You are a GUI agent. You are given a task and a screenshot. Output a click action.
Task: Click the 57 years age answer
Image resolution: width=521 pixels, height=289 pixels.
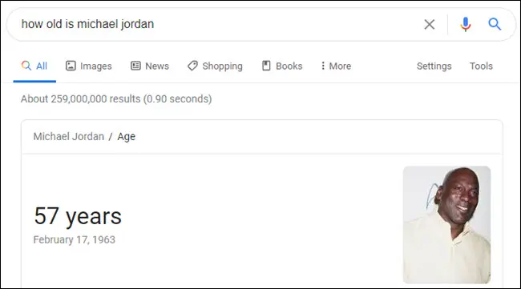[x=78, y=216]
